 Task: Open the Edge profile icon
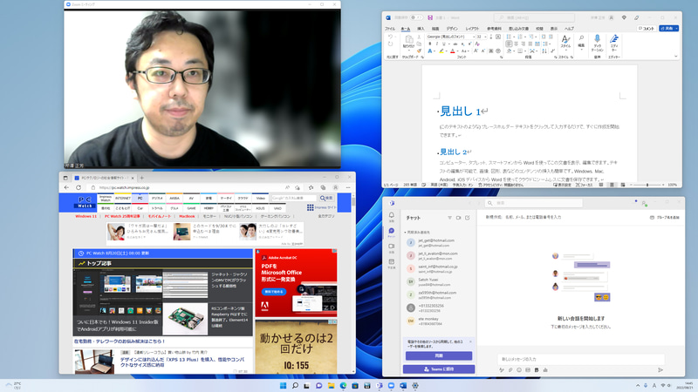click(335, 187)
